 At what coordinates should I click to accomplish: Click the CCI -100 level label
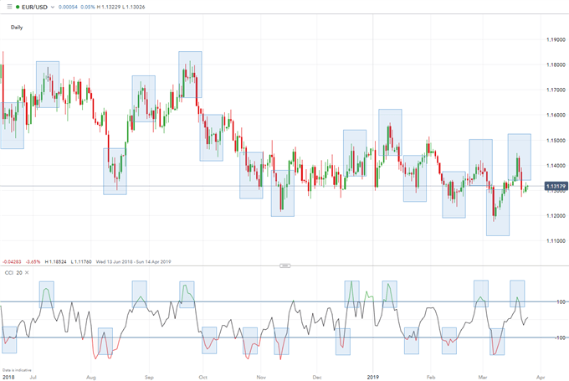coord(561,337)
